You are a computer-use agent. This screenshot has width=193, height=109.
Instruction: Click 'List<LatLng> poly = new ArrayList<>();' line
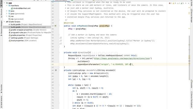pos(88,73)
